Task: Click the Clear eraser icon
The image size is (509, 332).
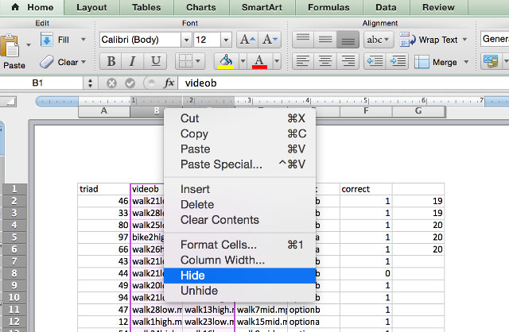Action: (47, 62)
